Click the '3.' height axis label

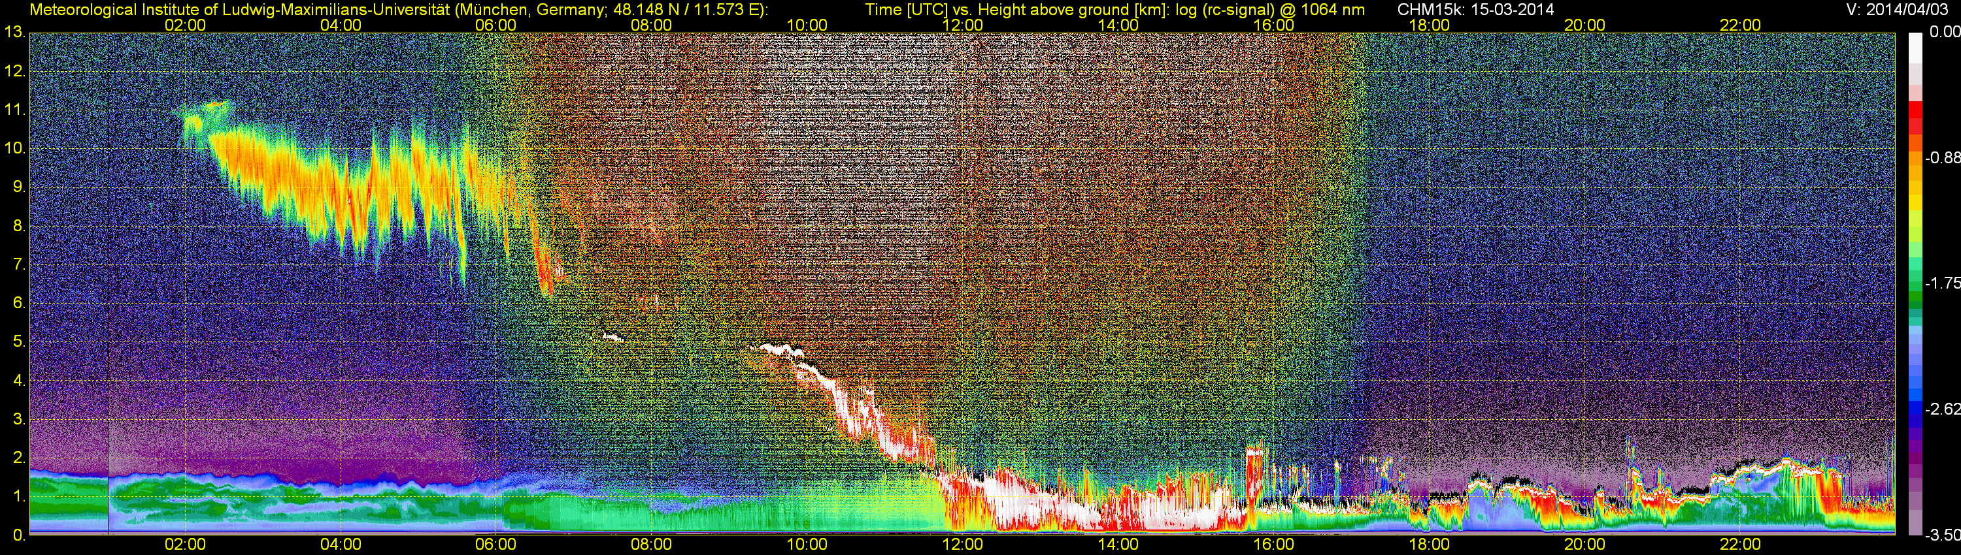(x=18, y=419)
